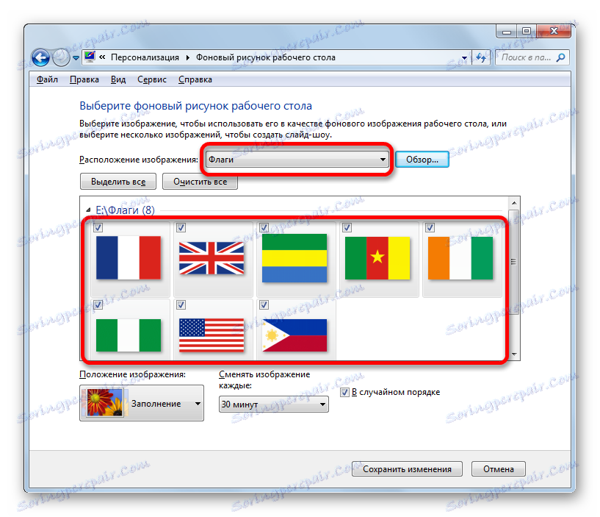This screenshot has width=600, height=517.
Task: Click the Back navigation arrow
Action: tap(40, 58)
